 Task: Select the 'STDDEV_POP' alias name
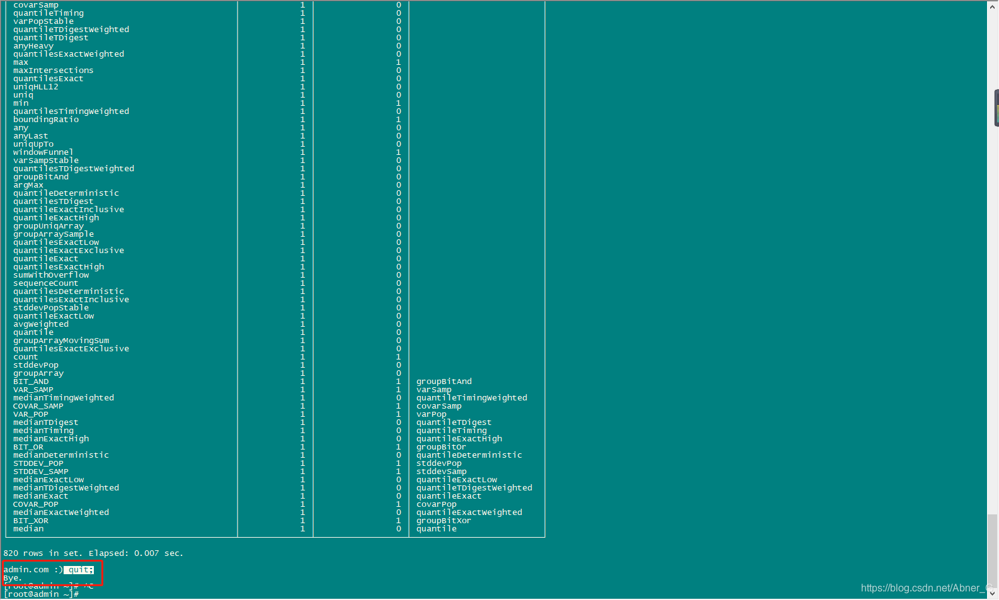pyautogui.click(x=38, y=463)
